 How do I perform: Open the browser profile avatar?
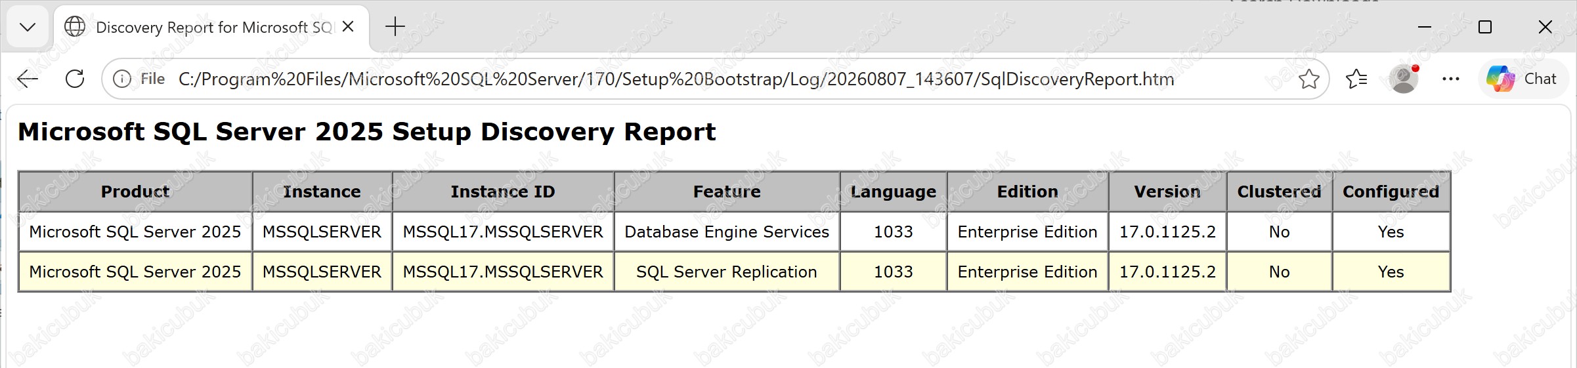click(x=1404, y=79)
